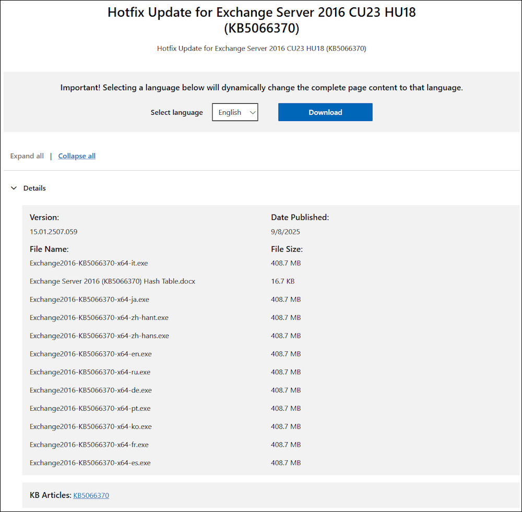
Task: Open the KB5066370 article link
Action: (91, 495)
